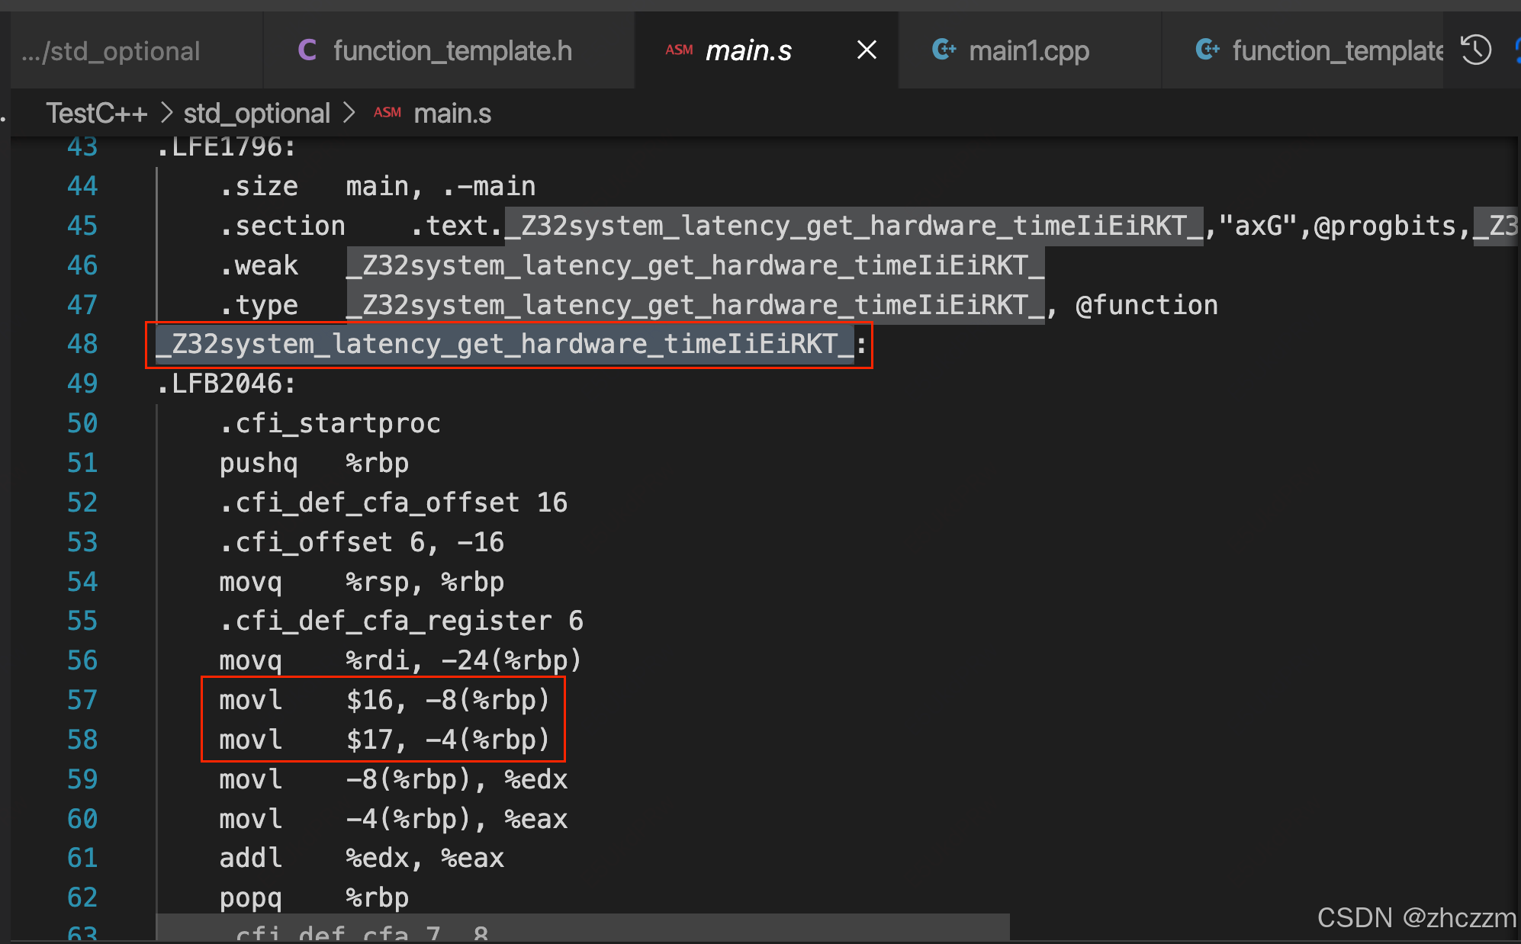Click line number 57 in gutter

(x=82, y=700)
